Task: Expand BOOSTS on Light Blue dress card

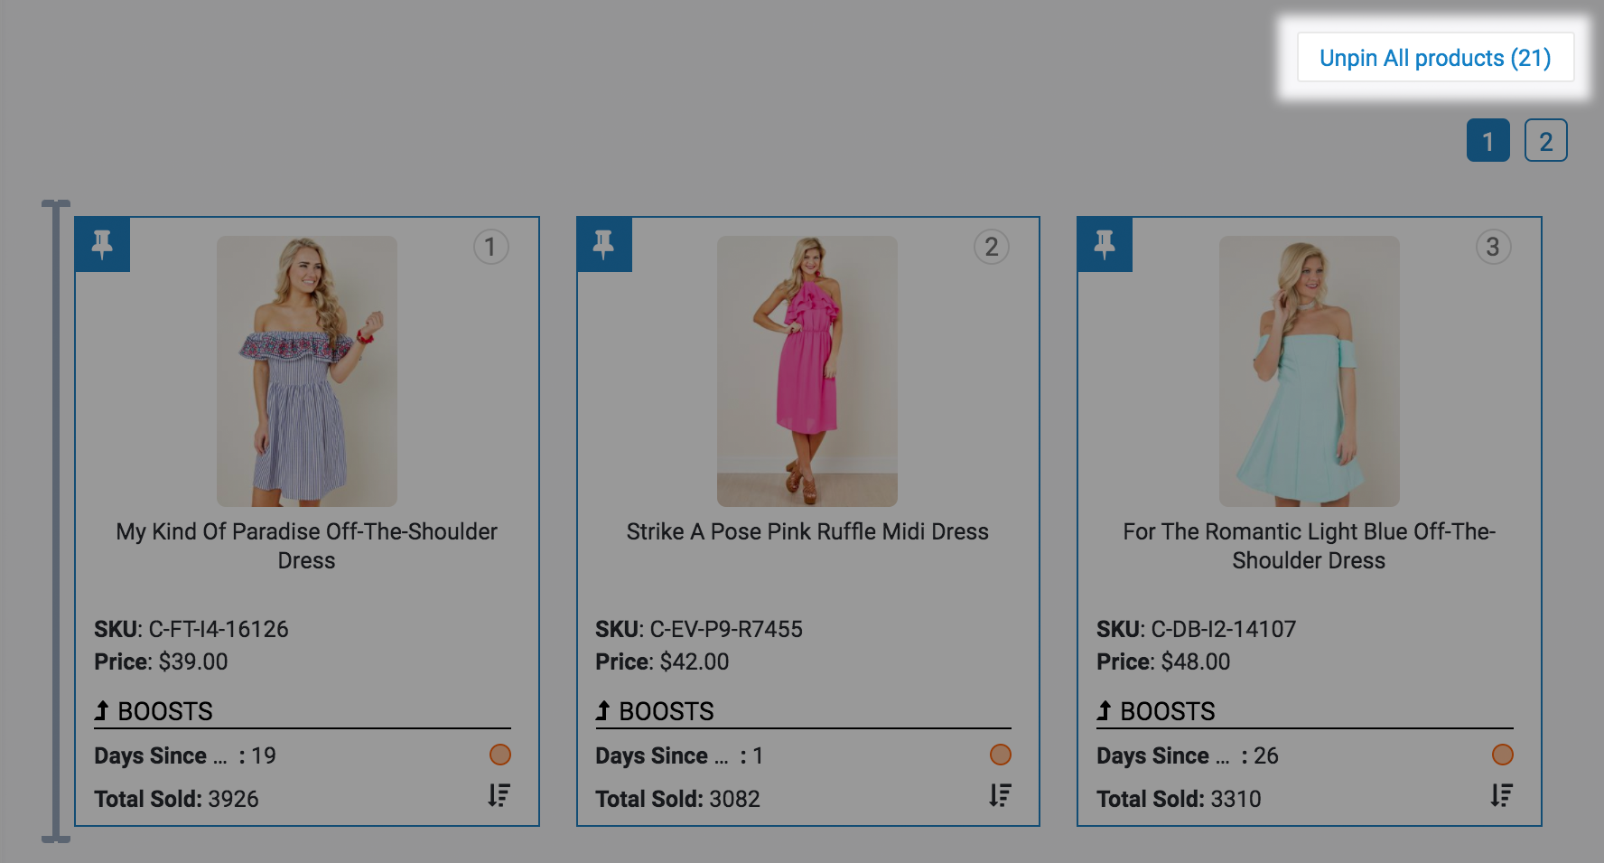Action: click(1157, 711)
